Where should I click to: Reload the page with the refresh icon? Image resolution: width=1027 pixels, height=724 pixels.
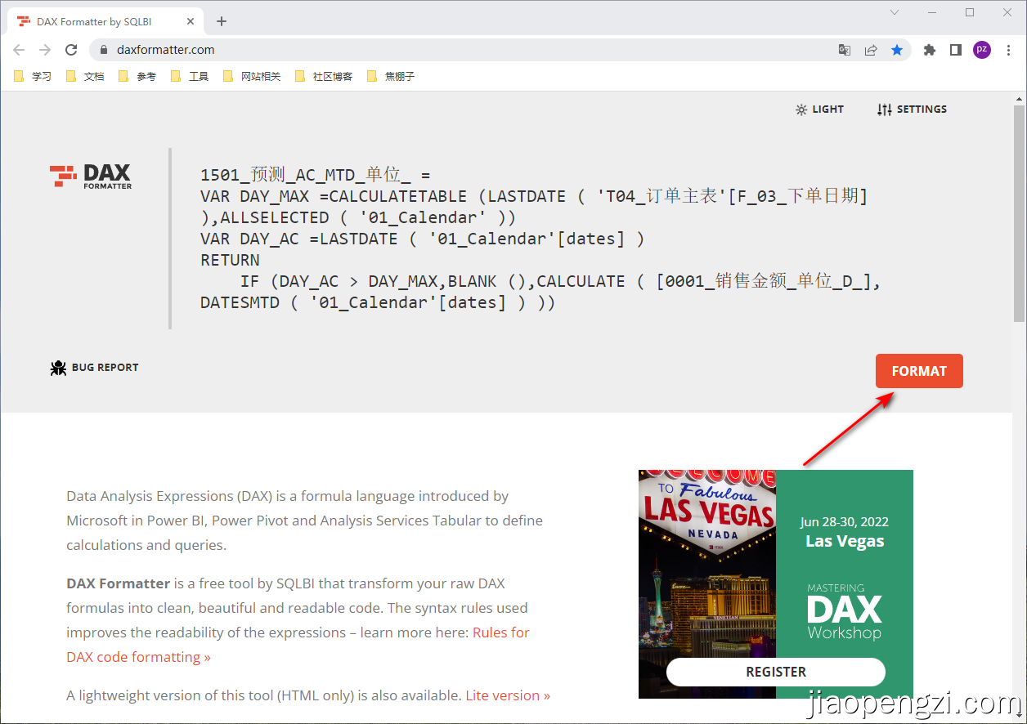pyautogui.click(x=72, y=50)
